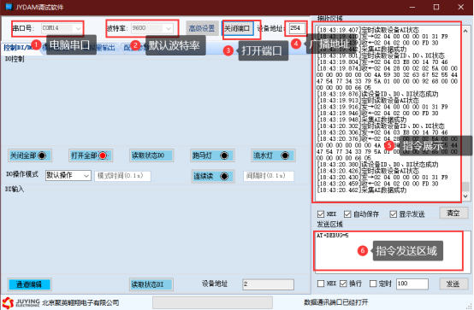Click log line [18:43:19.407]定时读取设备AI状态
Viewport: 474px width, 310px height.
pyautogui.click(x=368, y=30)
